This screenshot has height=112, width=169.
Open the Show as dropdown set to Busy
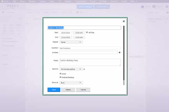tap(71, 83)
